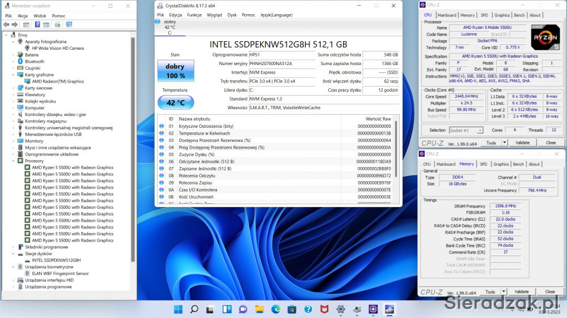This screenshot has height=318, width=567.
Task: Click the status dot for attribute 01 Krytyczne Ostrzeżenia
Action: (x=162, y=126)
